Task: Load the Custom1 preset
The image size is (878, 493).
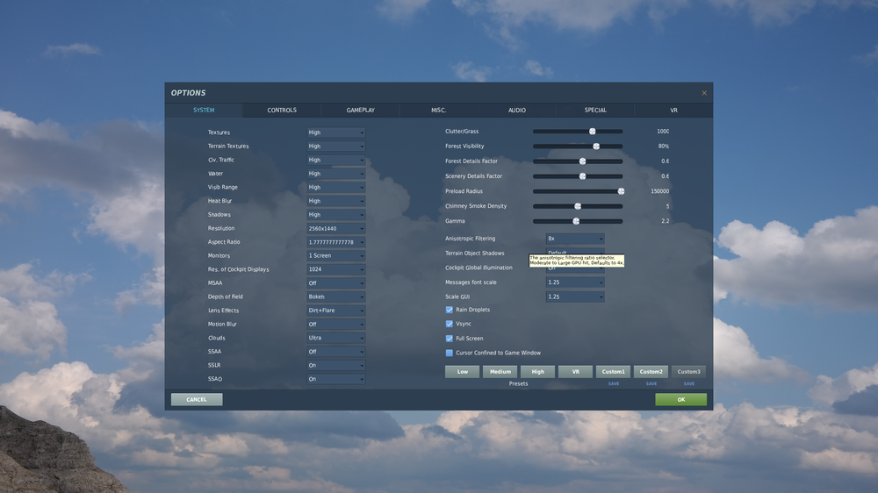Action: [x=613, y=372]
